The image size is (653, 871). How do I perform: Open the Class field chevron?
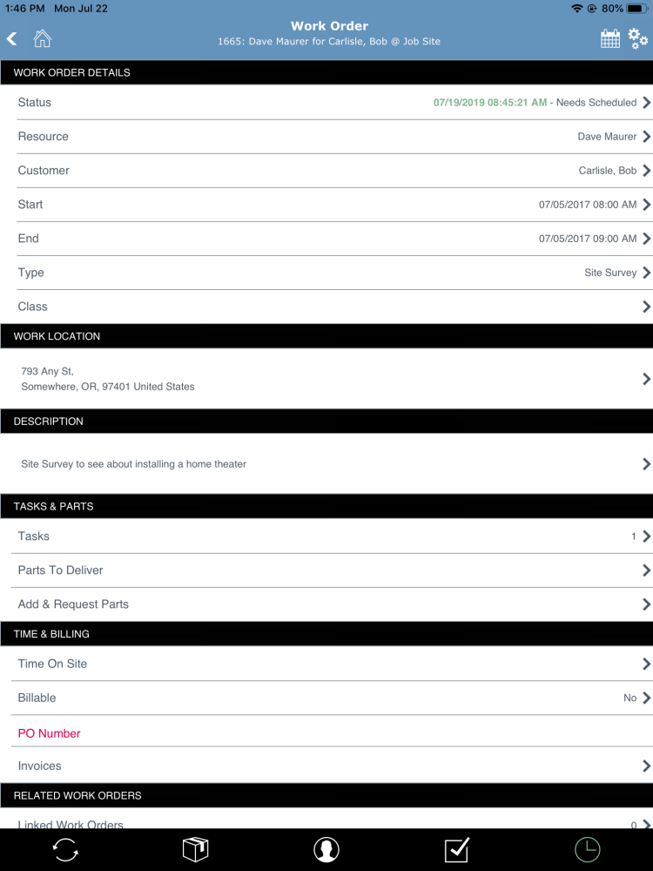click(x=645, y=306)
